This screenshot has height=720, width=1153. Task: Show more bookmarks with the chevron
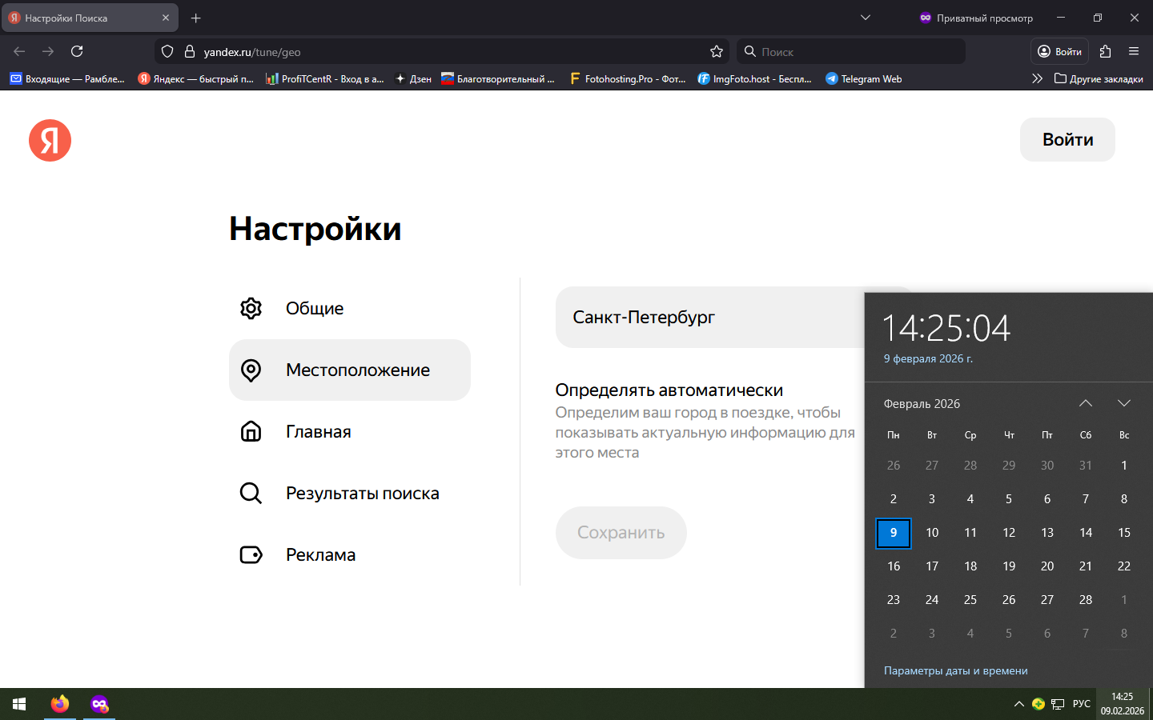[1037, 78]
